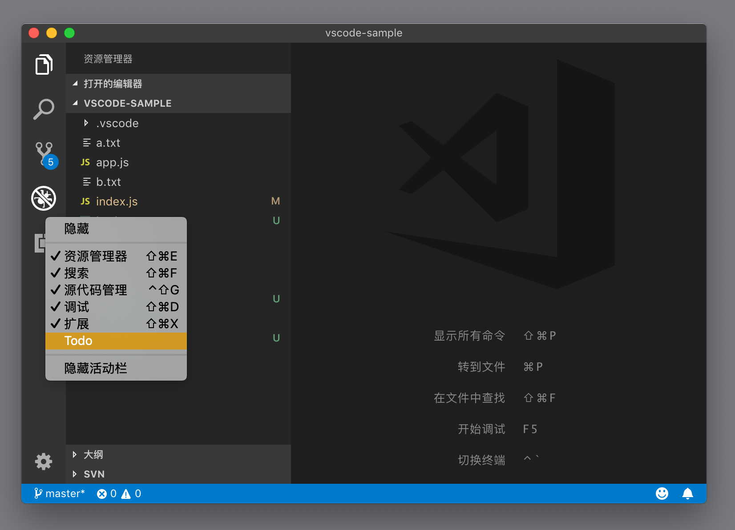
Task: Open the a.txt file
Action: point(178,143)
